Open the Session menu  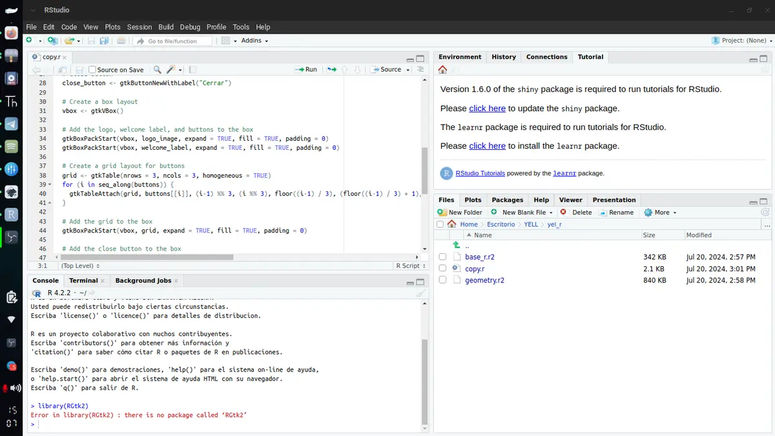click(x=139, y=27)
